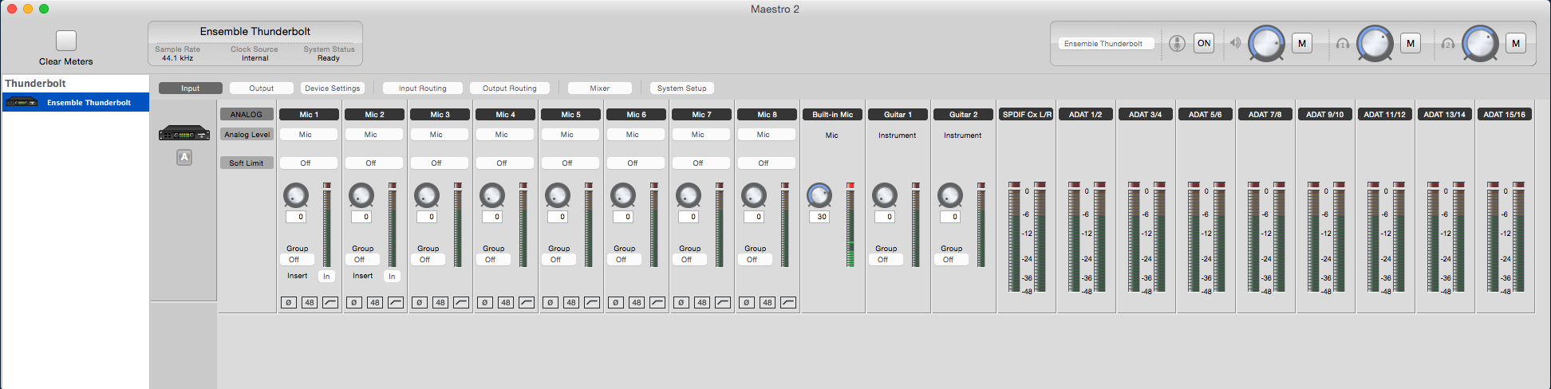The width and height of the screenshot is (1551, 389).
Task: Open the Input Routing tab
Action: pyautogui.click(x=423, y=88)
